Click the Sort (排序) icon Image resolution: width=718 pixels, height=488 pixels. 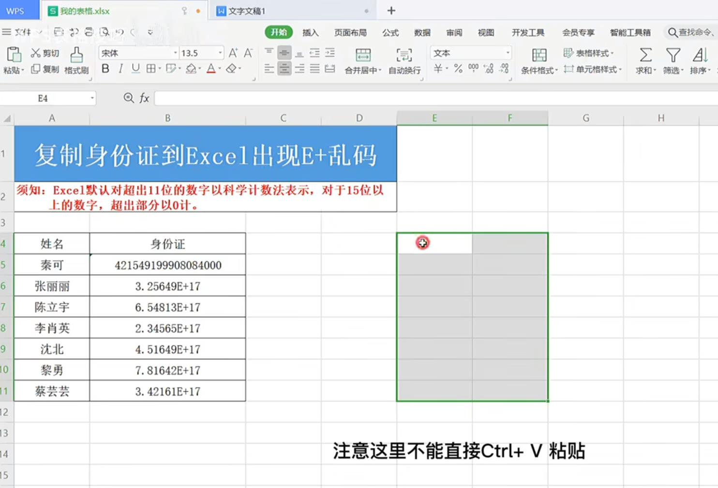click(x=700, y=55)
